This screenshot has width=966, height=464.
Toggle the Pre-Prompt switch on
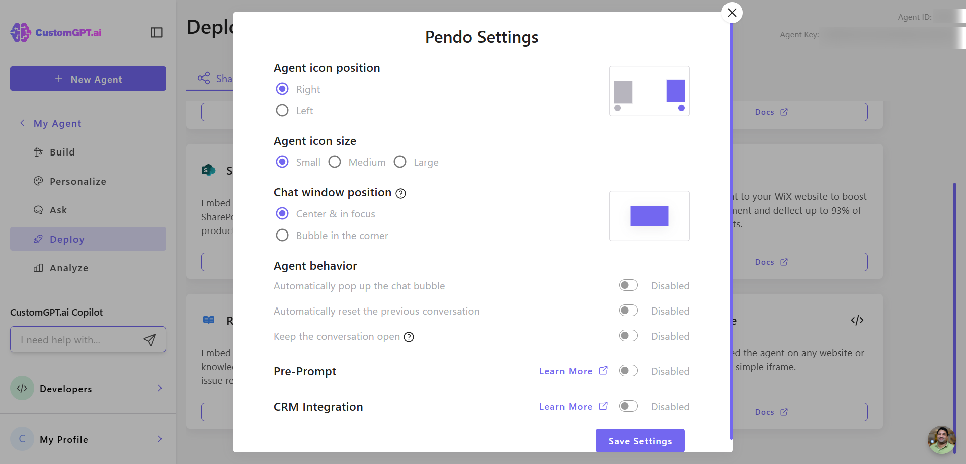coord(628,371)
